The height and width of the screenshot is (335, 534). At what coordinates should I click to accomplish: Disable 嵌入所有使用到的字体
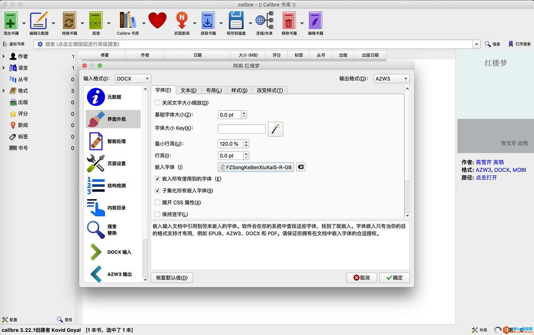click(157, 179)
